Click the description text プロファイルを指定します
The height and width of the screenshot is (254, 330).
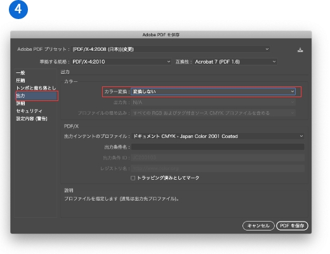tap(121, 199)
